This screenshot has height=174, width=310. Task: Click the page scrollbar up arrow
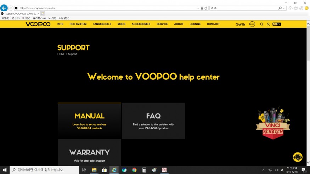308,24
